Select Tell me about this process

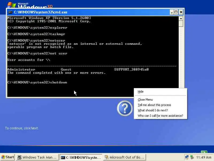(x=154, y=105)
